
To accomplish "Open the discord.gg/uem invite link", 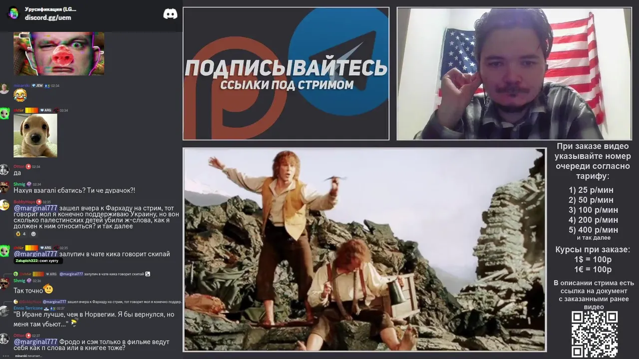I will point(48,17).
